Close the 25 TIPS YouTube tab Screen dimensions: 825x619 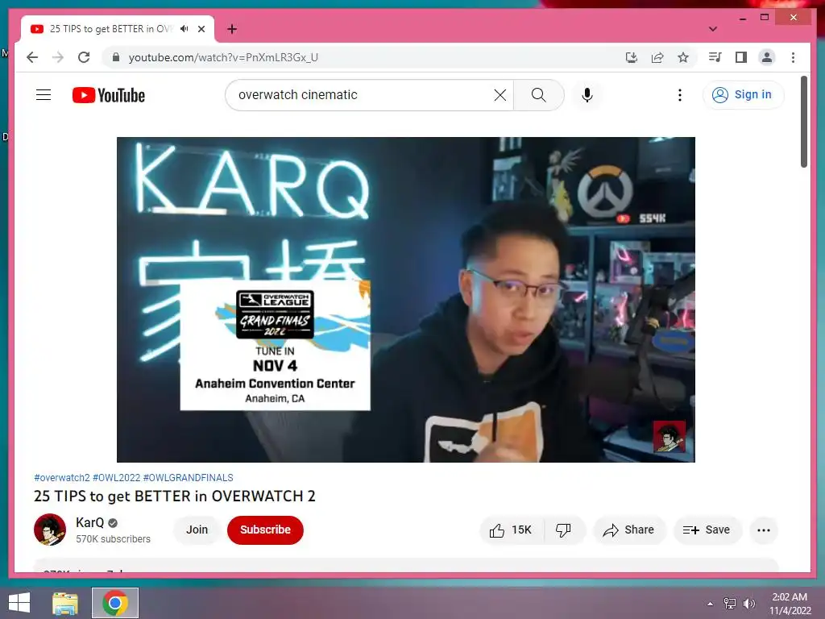(x=201, y=29)
